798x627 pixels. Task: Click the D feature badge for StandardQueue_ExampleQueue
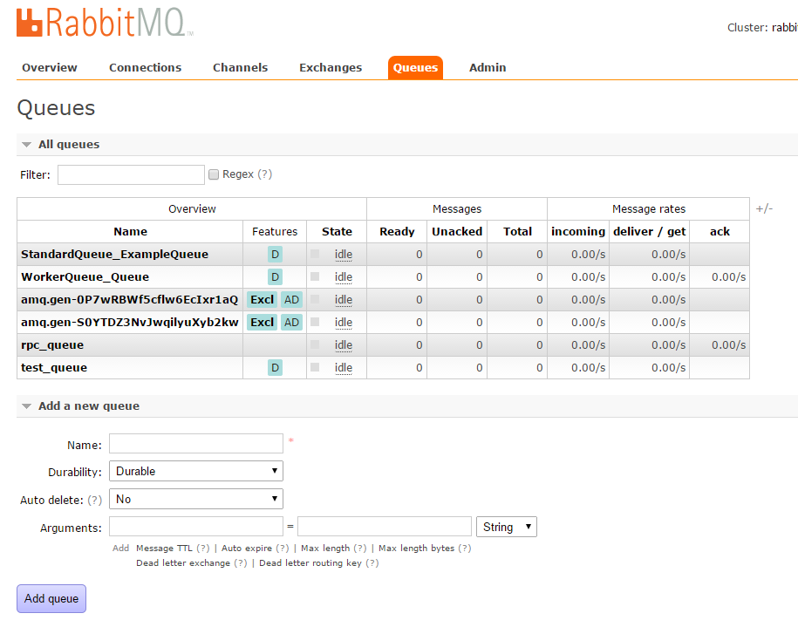275,255
